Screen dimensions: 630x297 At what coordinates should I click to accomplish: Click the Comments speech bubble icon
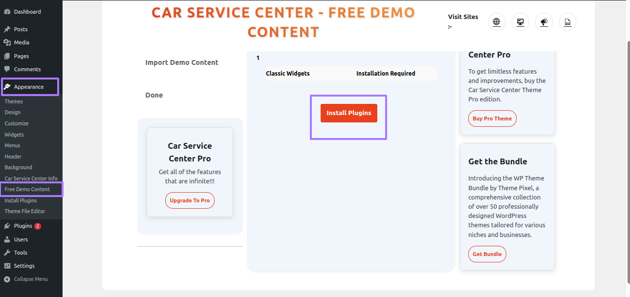pos(7,69)
